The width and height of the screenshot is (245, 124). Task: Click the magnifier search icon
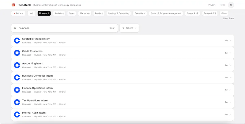15,28
